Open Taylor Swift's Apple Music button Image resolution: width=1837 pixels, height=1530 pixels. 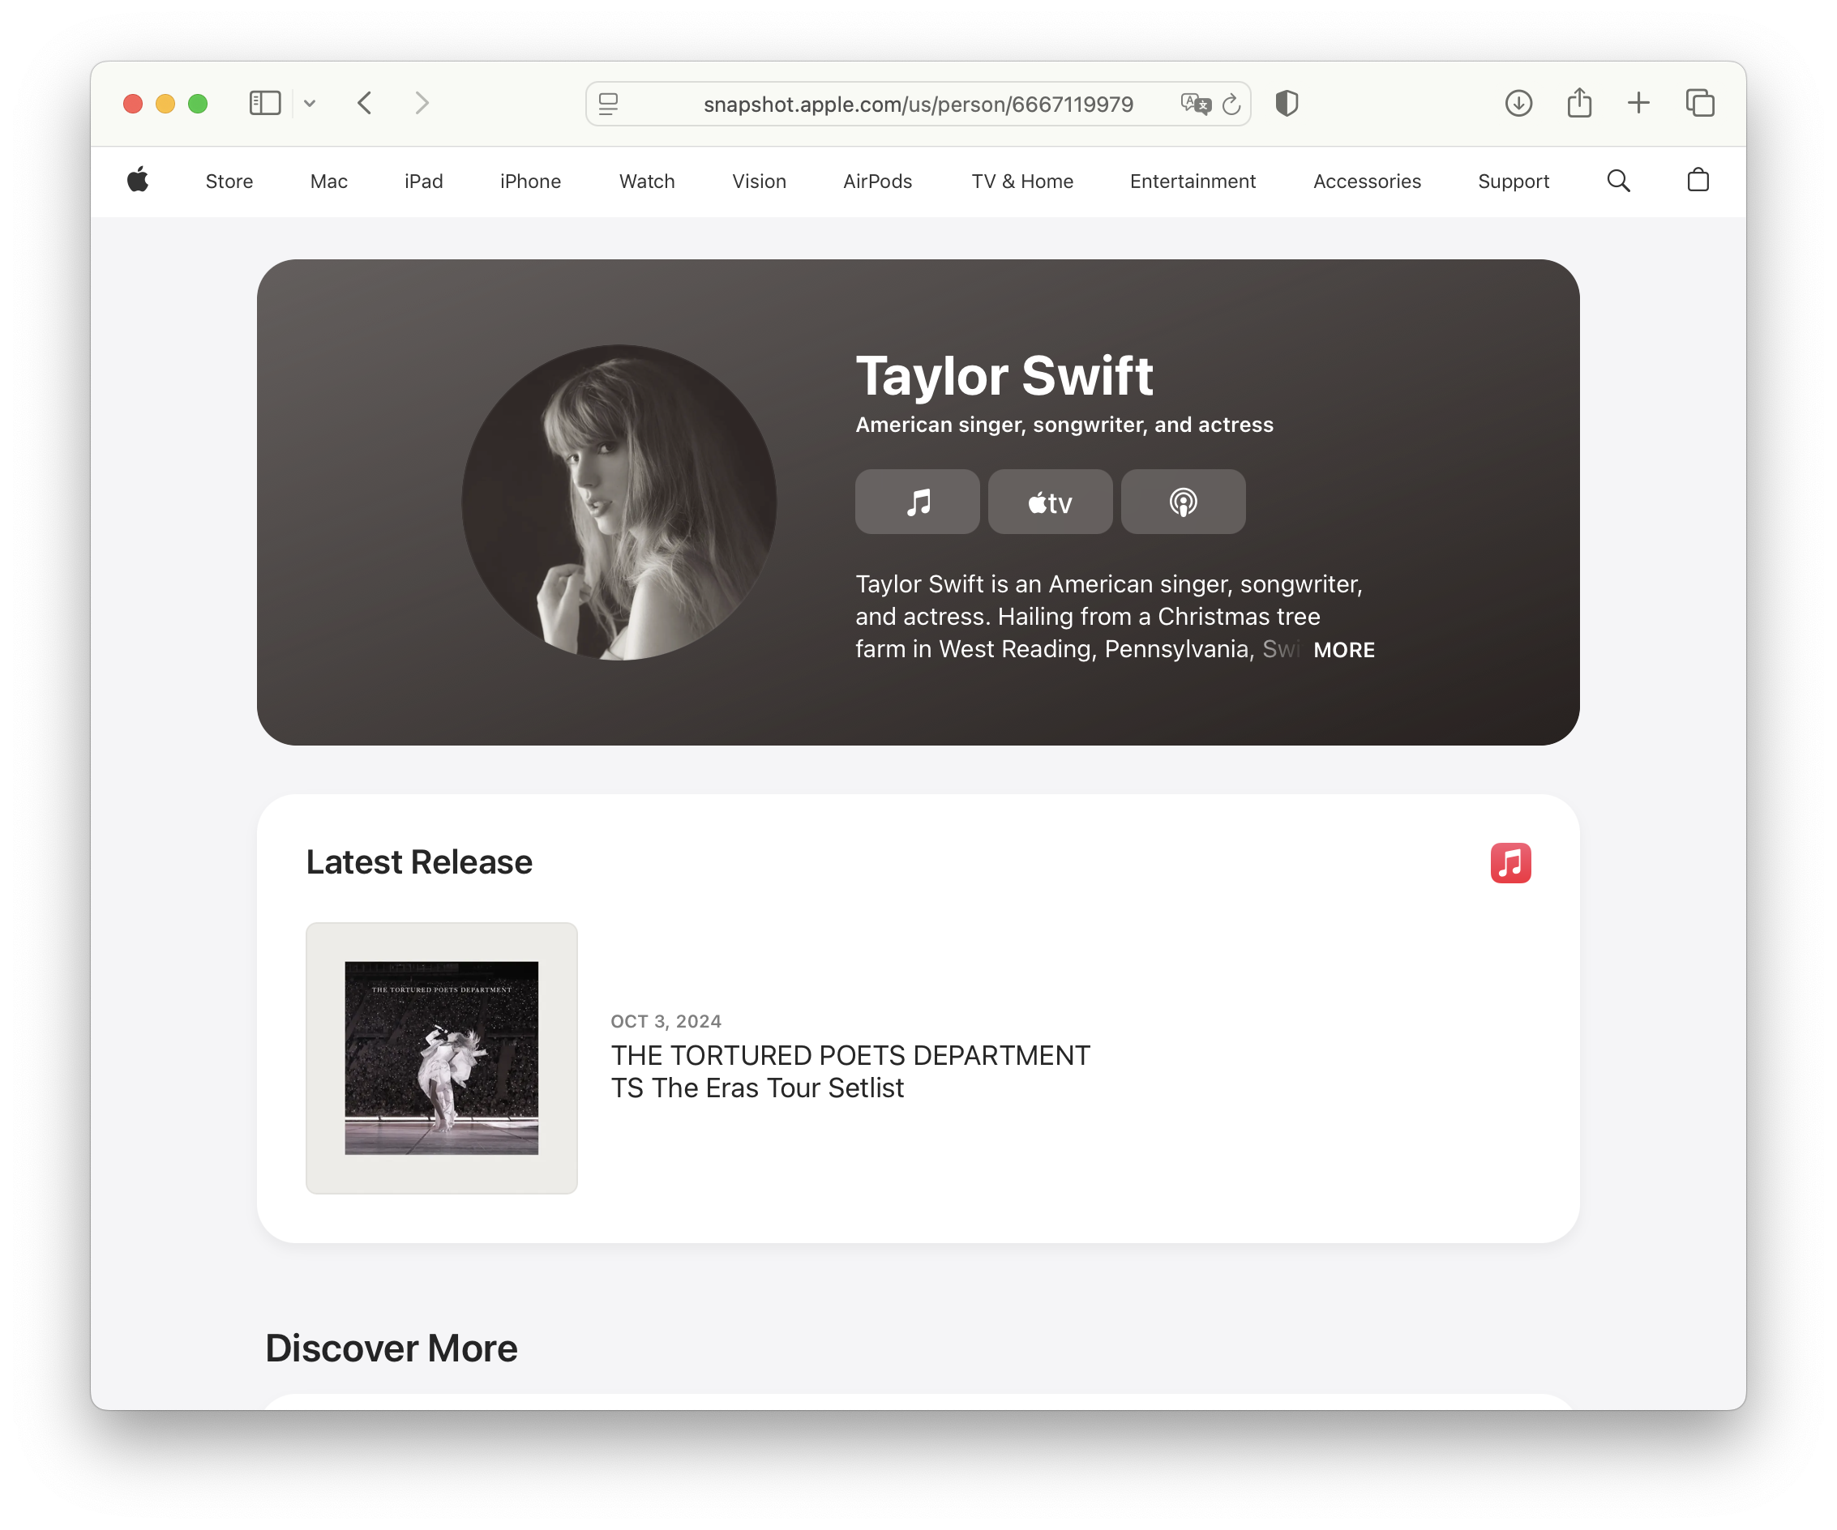918,502
